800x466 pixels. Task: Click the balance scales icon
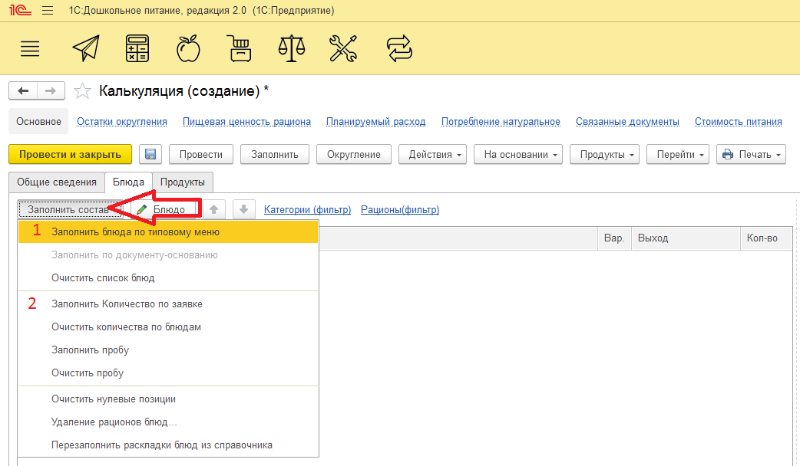291,49
